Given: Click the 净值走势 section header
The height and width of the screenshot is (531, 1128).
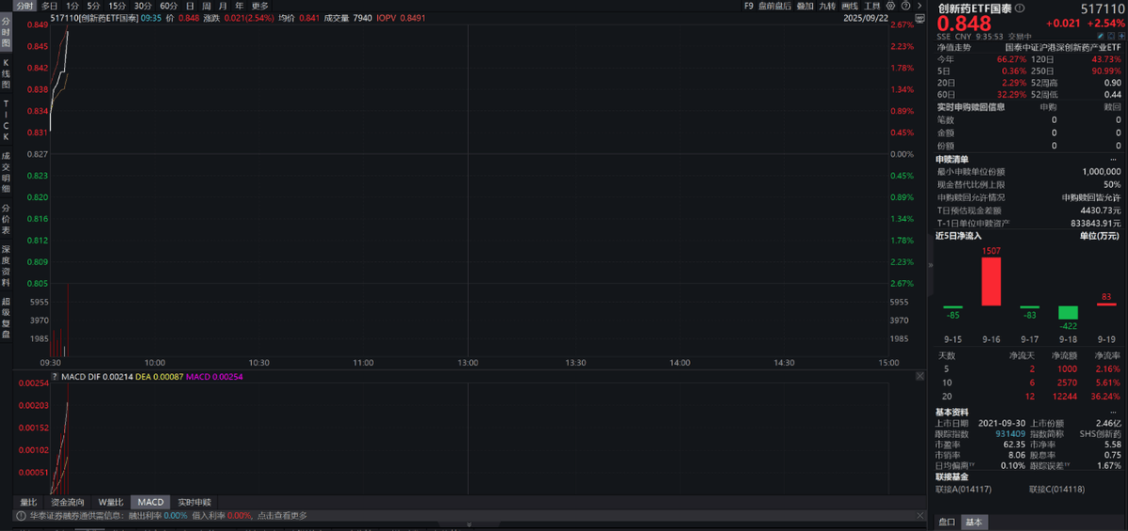Looking at the screenshot, I should pyautogui.click(x=952, y=46).
